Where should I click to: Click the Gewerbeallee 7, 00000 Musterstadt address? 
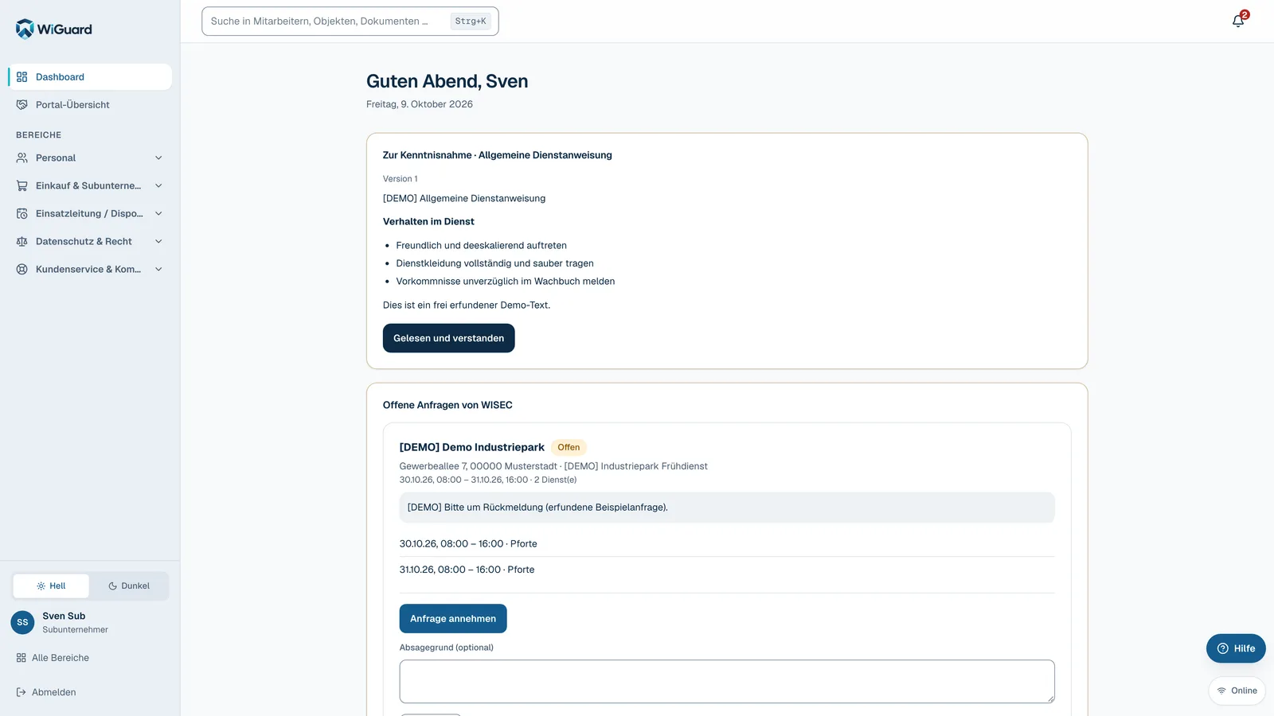(x=479, y=466)
